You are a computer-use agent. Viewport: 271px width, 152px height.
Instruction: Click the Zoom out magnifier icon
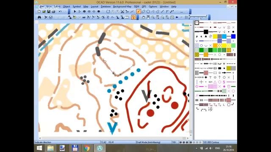tap(163, 17)
